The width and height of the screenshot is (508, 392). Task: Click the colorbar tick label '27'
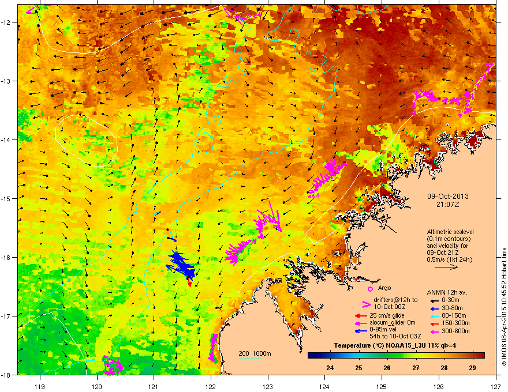pos(416,368)
